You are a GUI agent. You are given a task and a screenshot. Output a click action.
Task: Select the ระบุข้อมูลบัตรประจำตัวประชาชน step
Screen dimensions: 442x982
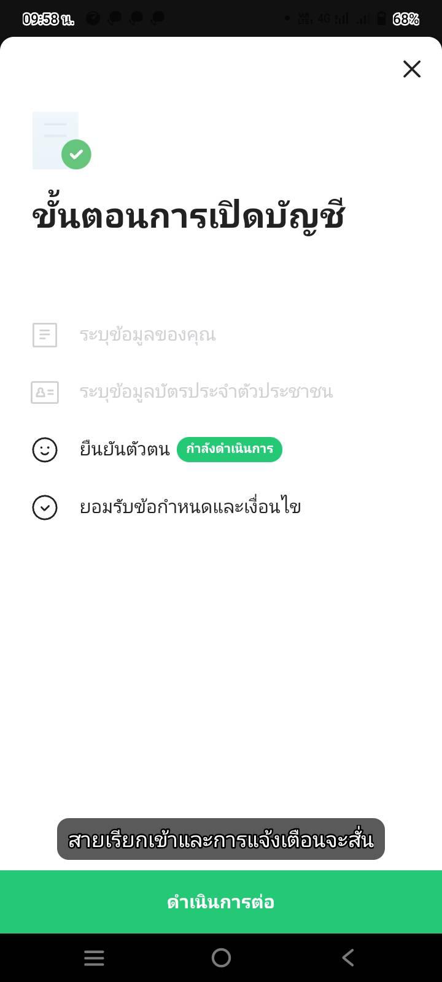pyautogui.click(x=206, y=392)
